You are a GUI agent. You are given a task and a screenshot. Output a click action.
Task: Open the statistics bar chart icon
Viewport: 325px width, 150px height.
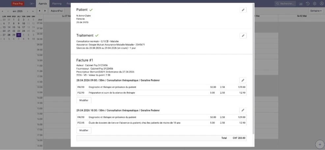click(301, 4)
